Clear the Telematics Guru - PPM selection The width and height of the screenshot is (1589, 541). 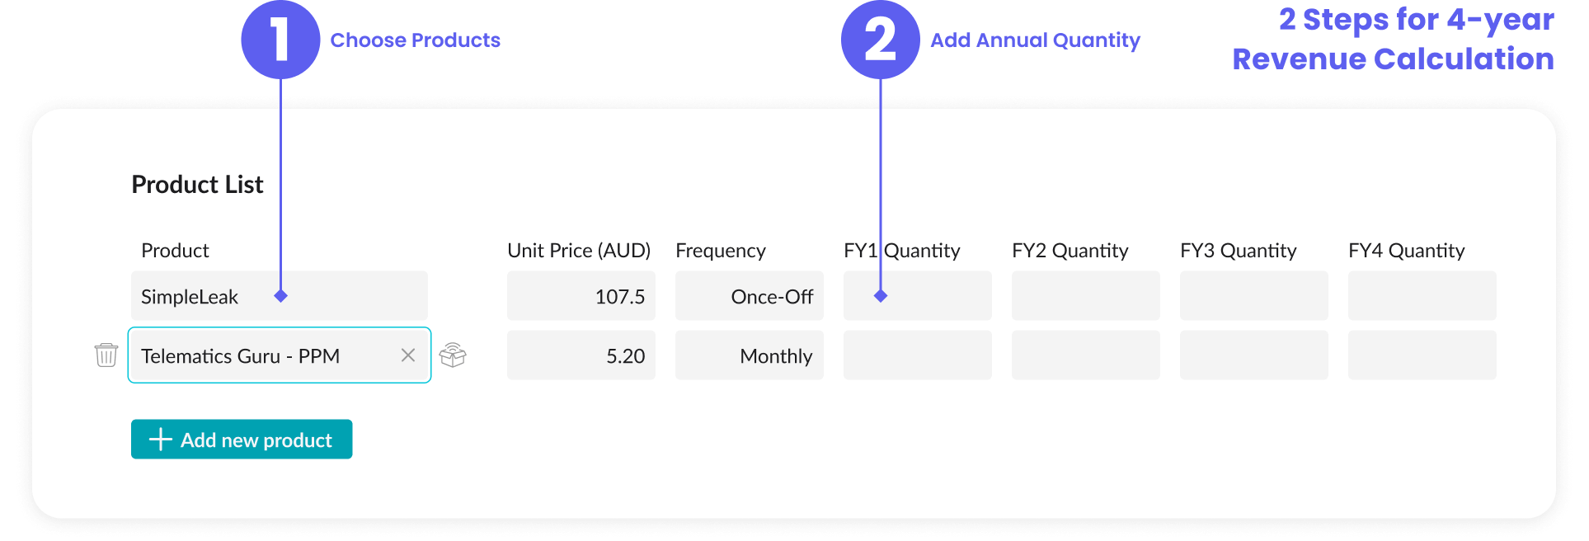point(407,355)
